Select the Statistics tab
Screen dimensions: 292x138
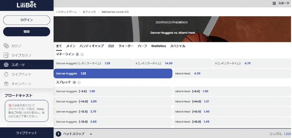tap(158, 46)
